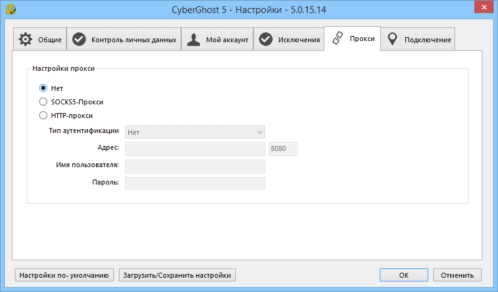
Task: Switch to the Подключение tab label
Action: coord(428,40)
